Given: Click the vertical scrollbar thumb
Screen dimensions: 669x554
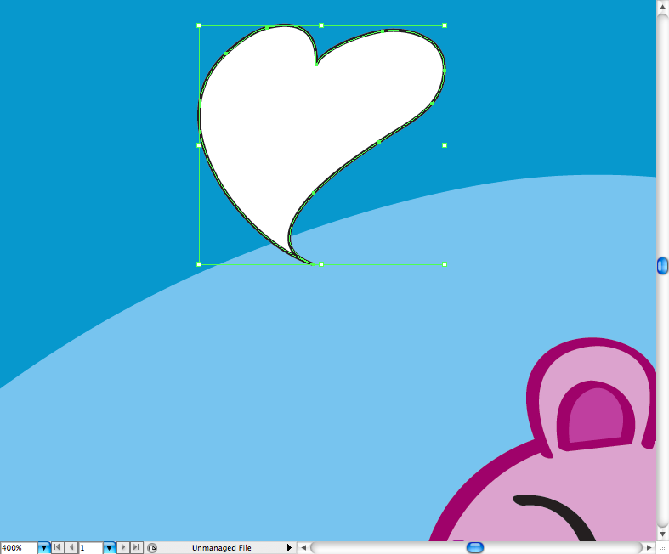Looking at the screenshot, I should tap(662, 266).
